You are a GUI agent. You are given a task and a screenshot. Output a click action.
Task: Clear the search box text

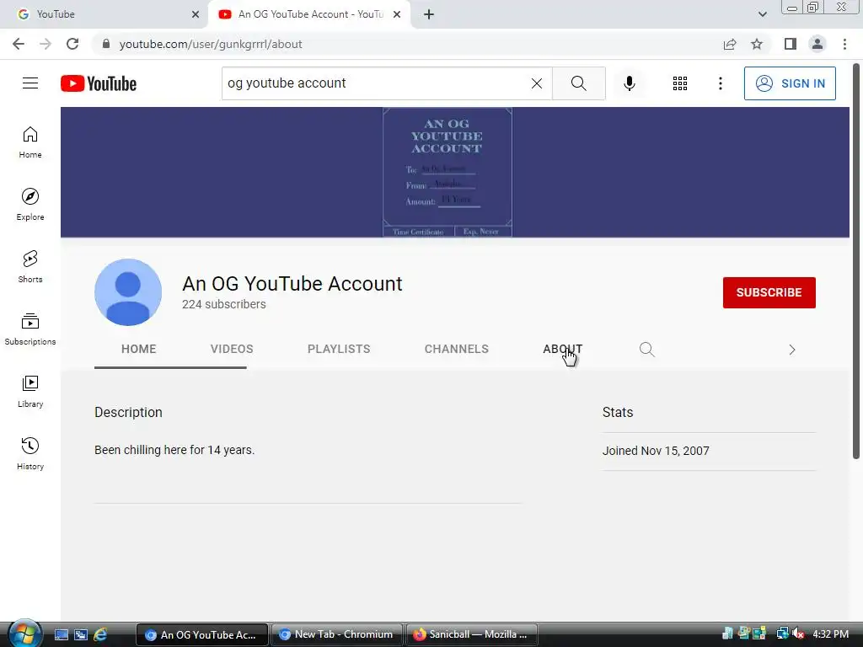[x=537, y=83]
